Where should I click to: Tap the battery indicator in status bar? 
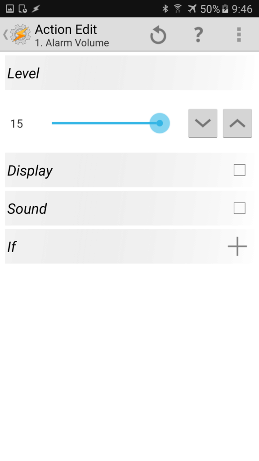tap(225, 9)
